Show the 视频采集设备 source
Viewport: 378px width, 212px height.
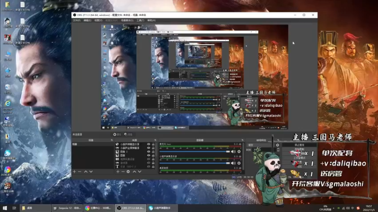148,159
